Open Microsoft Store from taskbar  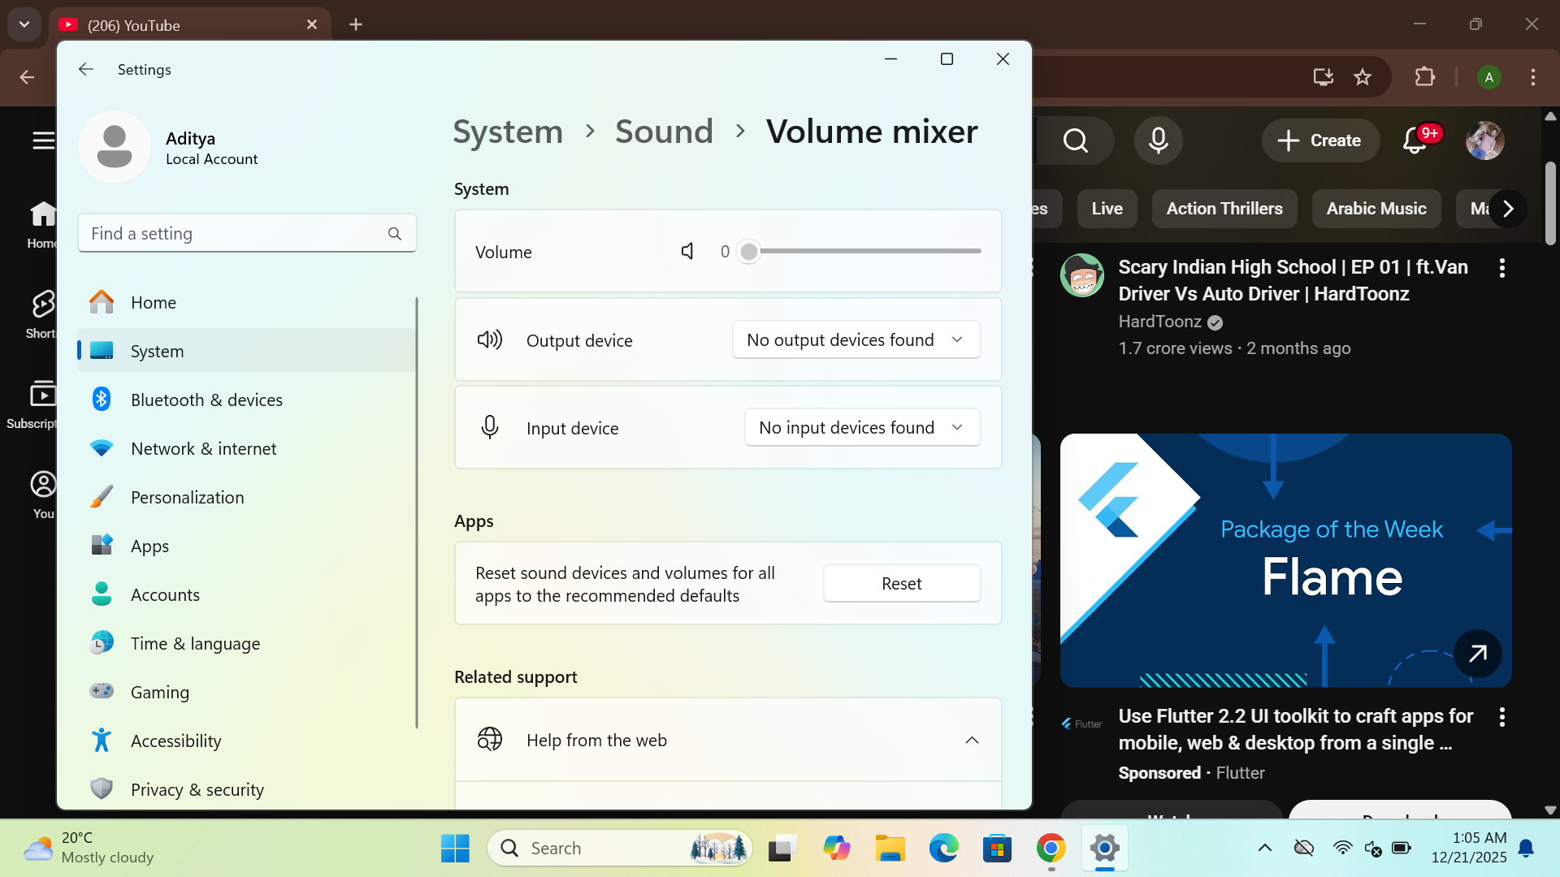tap(997, 849)
